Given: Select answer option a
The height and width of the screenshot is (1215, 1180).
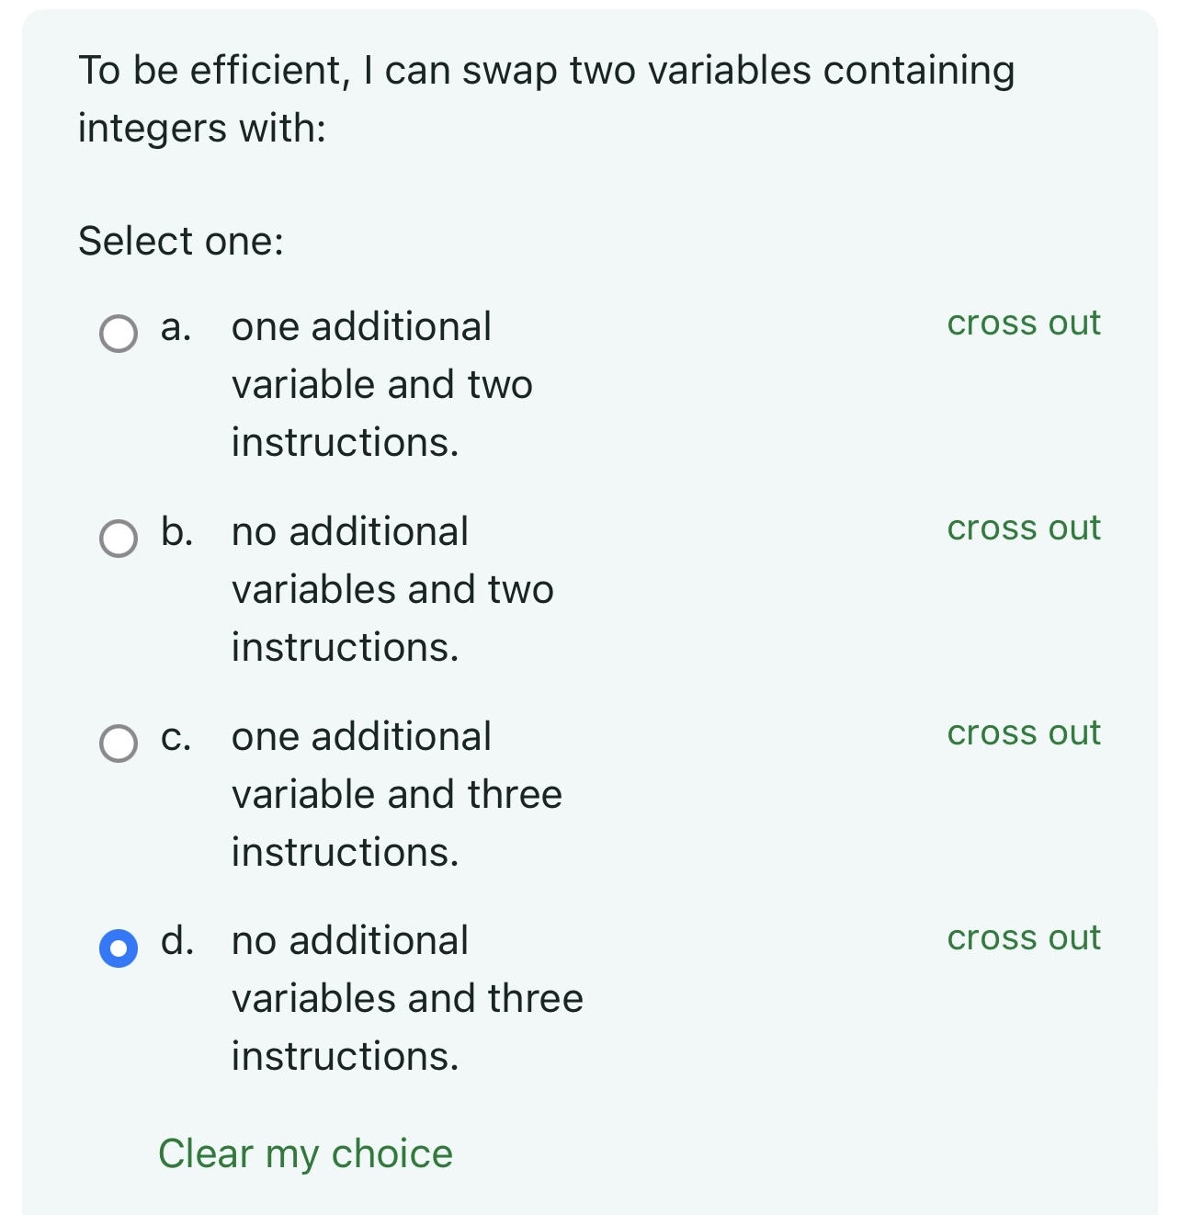Looking at the screenshot, I should tap(118, 334).
